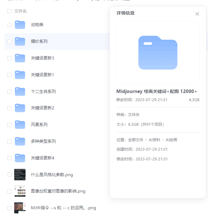The width and height of the screenshot is (208, 214).
Task: Select the 风景系列 folder name
Action: pos(39,124)
